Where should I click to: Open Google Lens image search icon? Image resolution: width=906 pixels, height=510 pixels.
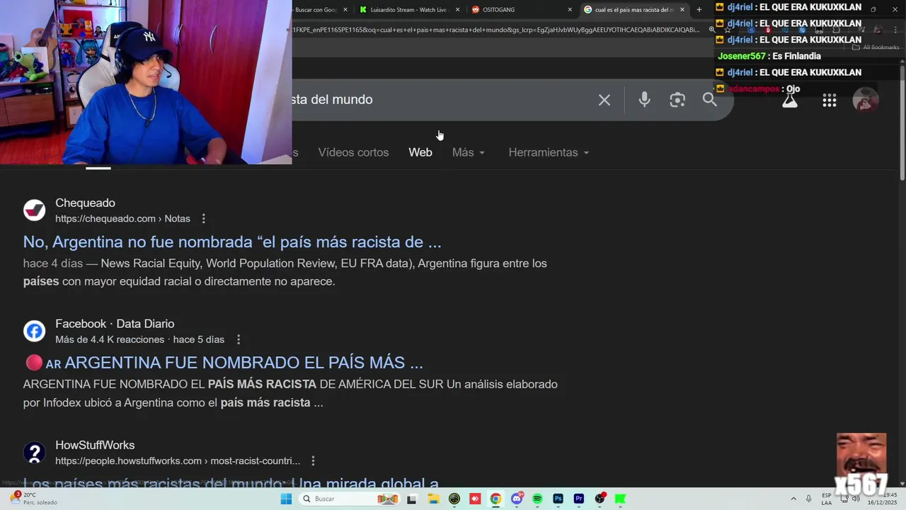[x=677, y=100]
